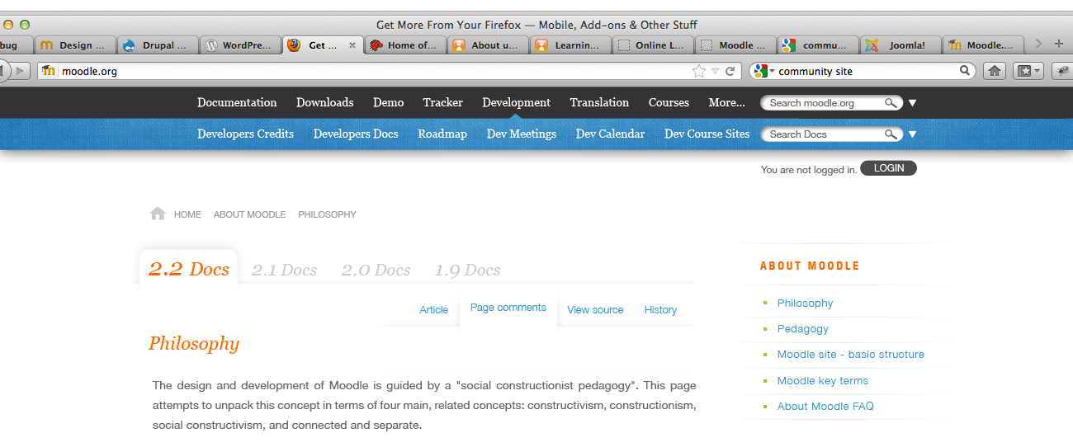Select the 2.1 Docs version tab
Screen dimensions: 1073x447
(x=284, y=270)
